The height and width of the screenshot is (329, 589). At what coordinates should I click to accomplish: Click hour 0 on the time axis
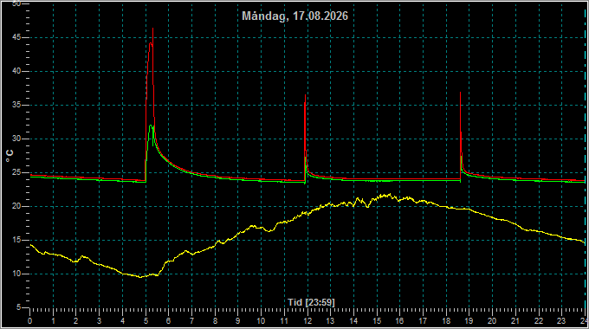pos(30,321)
